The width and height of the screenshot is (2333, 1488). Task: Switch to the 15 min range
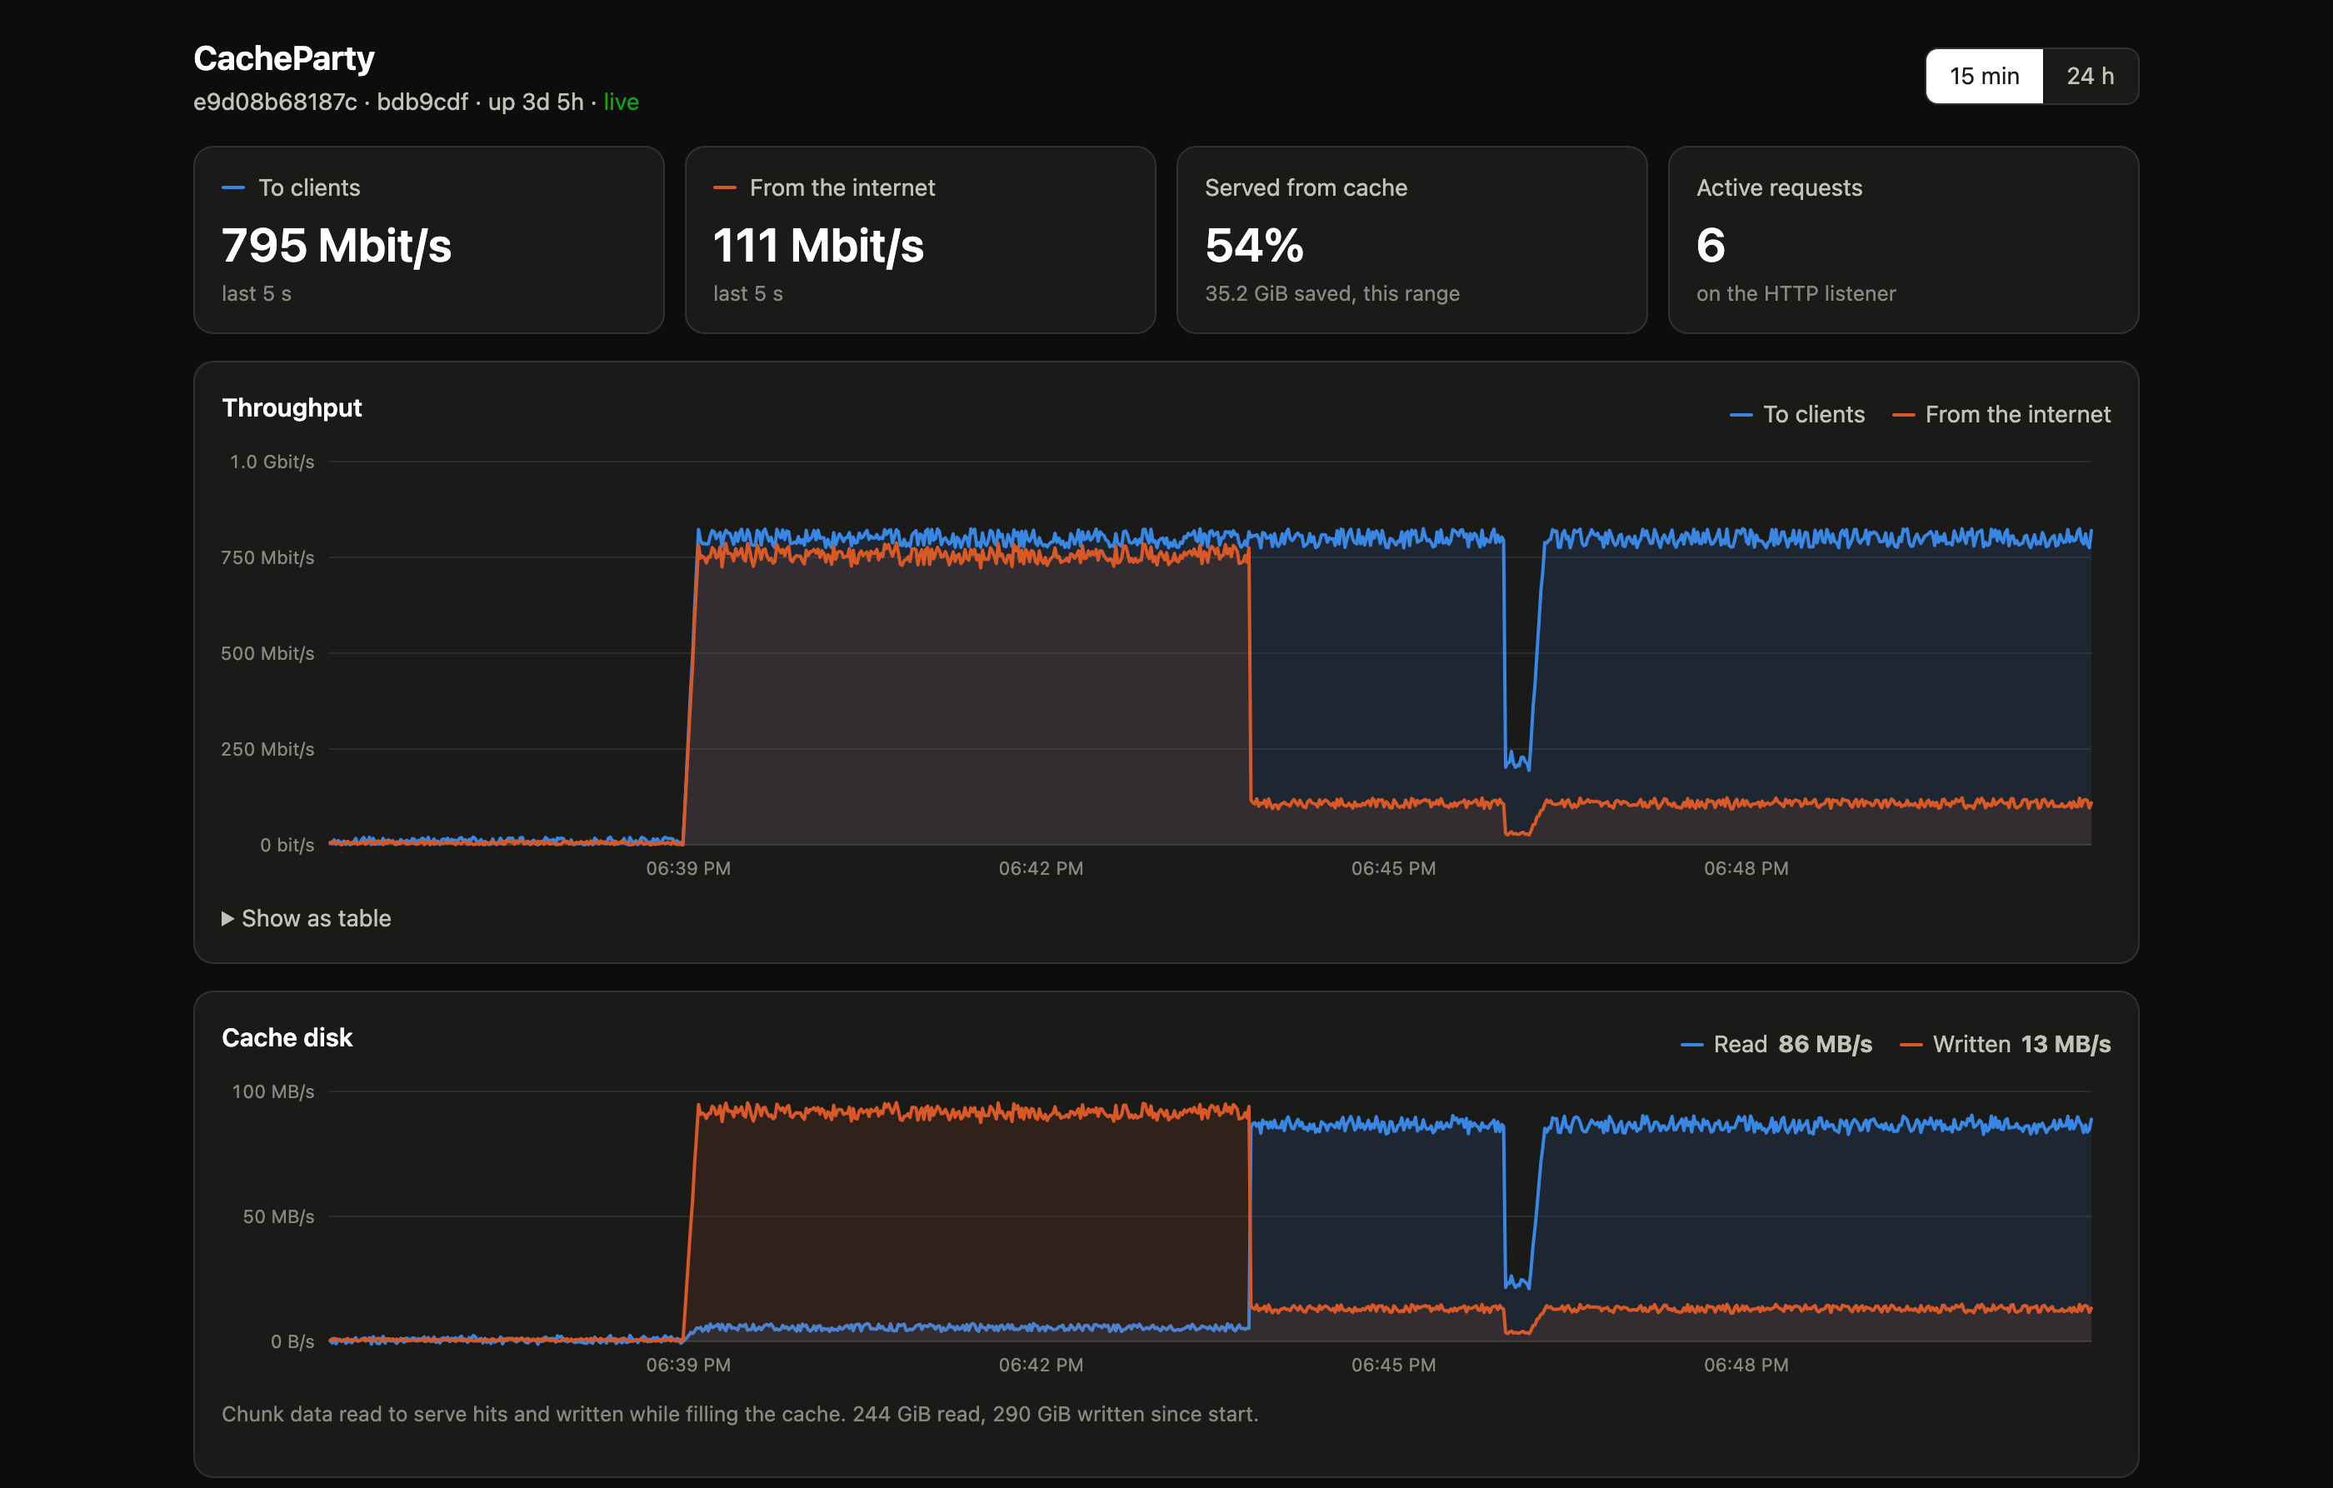point(1983,76)
